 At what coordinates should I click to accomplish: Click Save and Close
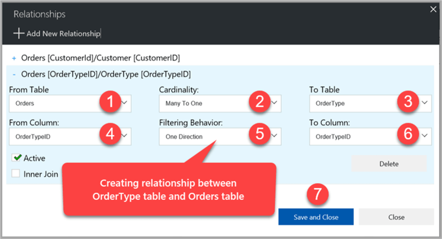316,217
